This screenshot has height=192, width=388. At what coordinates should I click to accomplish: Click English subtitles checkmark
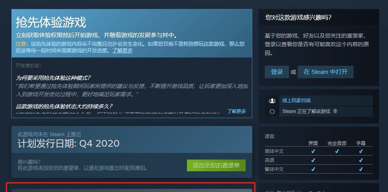pyautogui.click(x=361, y=160)
